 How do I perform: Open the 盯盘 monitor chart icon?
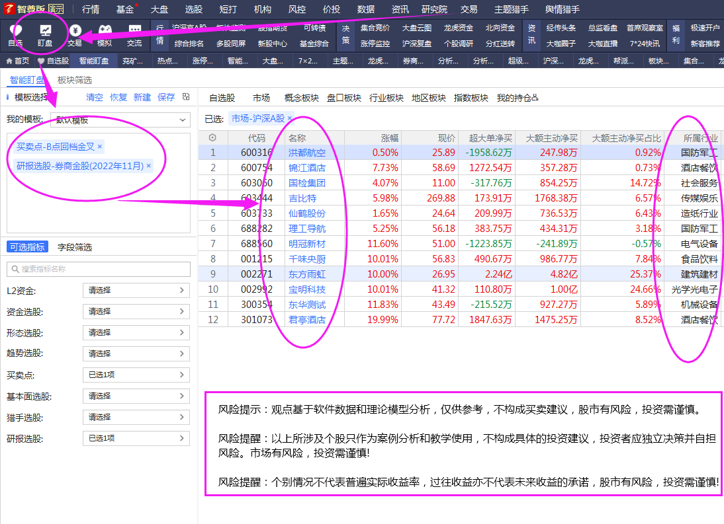(x=45, y=30)
